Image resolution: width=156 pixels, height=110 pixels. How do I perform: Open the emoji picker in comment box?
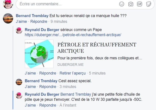[122, 4]
